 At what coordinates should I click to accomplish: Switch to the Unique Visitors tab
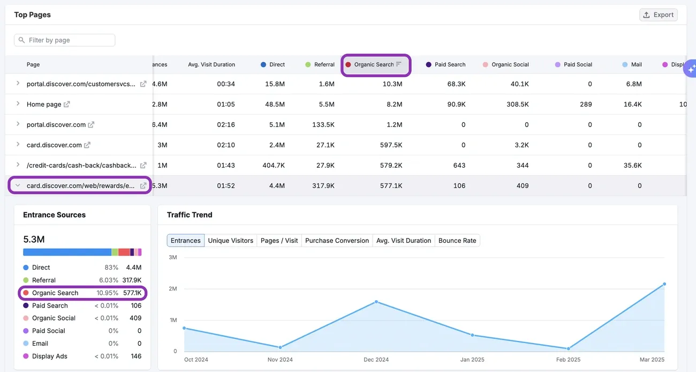tap(231, 240)
